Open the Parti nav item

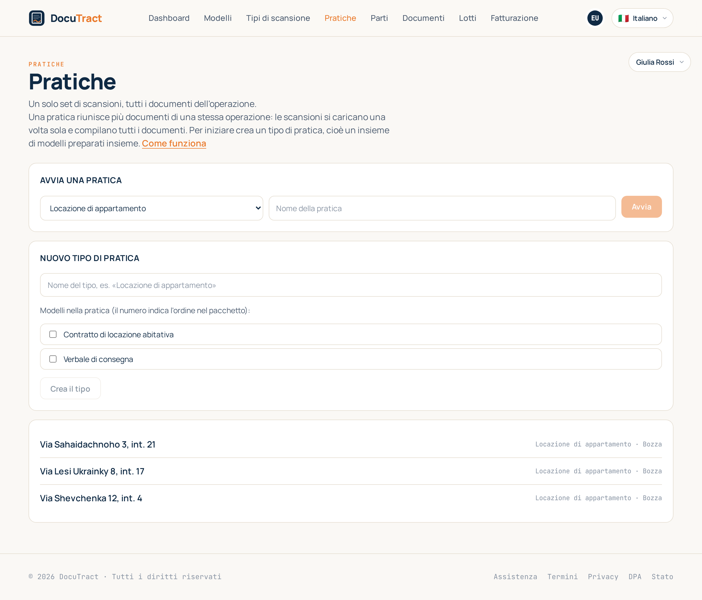(x=379, y=18)
